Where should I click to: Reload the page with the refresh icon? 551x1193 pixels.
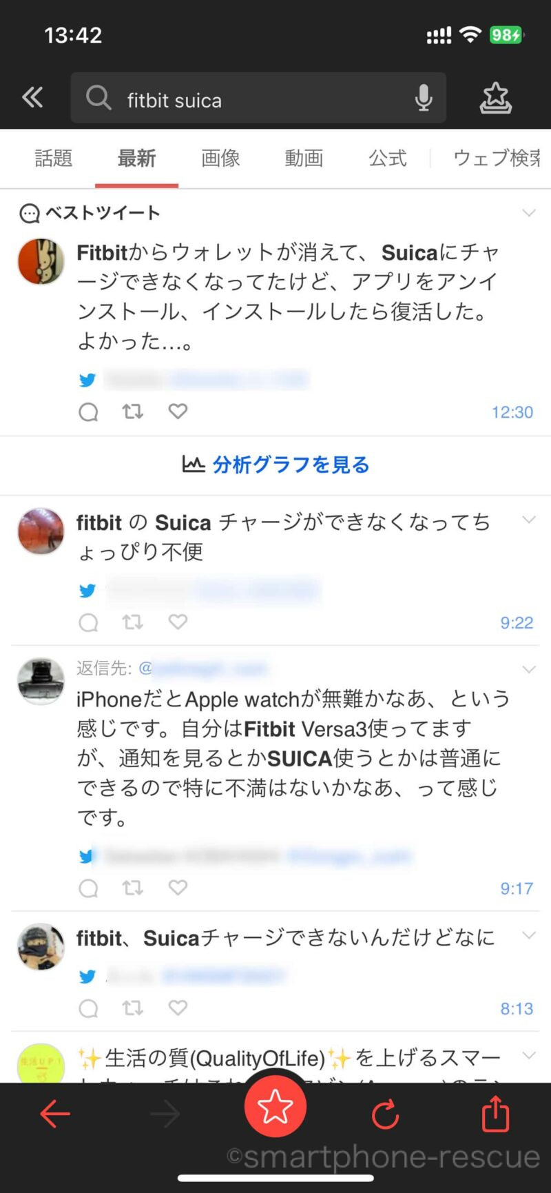click(x=385, y=1114)
